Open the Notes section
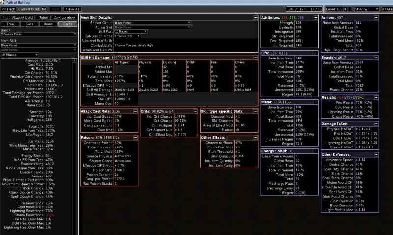The width and height of the screenshot is (393, 235). 43,17
